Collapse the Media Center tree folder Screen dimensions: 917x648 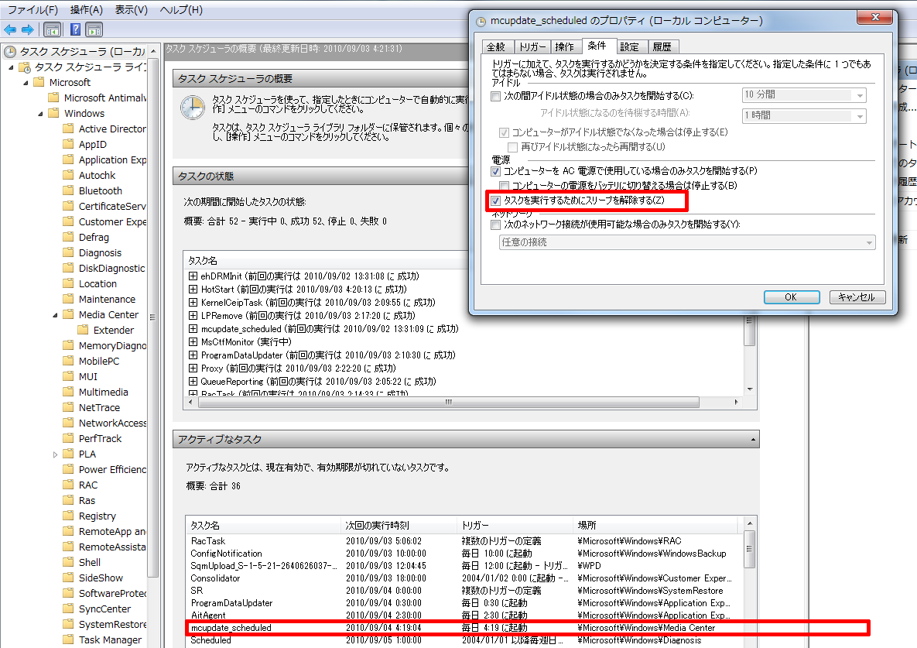[x=55, y=315]
